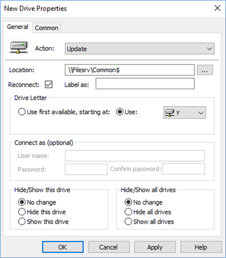Select 'Hide all drives' radio button
Image resolution: width=226 pixels, height=258 pixels.
tap(128, 212)
